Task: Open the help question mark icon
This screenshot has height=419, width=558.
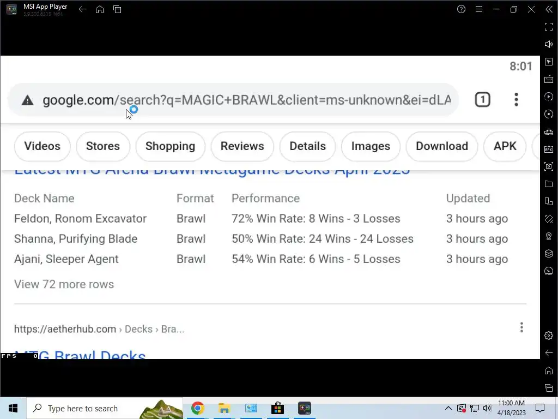Action: pos(461,9)
